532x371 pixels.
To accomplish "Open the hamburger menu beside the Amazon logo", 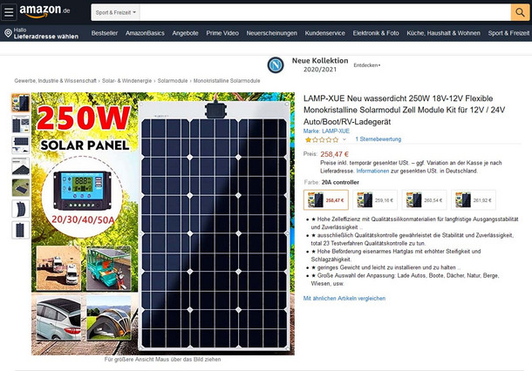I will pyautogui.click(x=10, y=12).
